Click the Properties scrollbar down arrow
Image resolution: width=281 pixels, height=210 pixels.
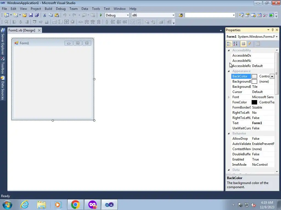tap(277, 172)
